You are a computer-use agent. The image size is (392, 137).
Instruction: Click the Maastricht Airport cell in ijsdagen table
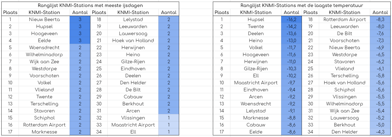133,125
